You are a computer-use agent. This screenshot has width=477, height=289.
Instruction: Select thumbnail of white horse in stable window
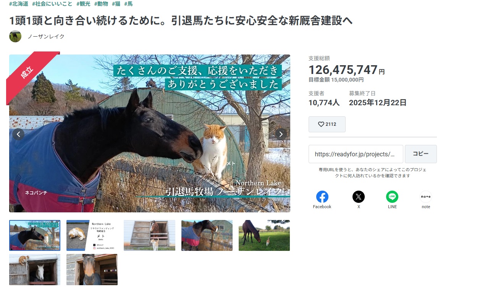point(35,270)
